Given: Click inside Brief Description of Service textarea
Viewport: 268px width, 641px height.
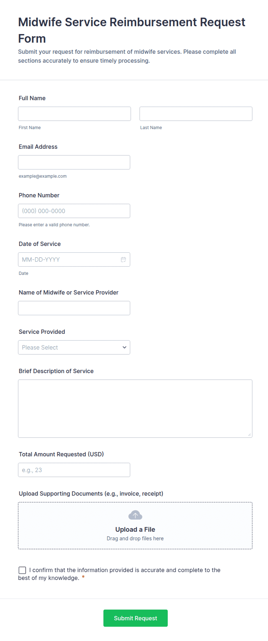Looking at the screenshot, I should coord(135,409).
